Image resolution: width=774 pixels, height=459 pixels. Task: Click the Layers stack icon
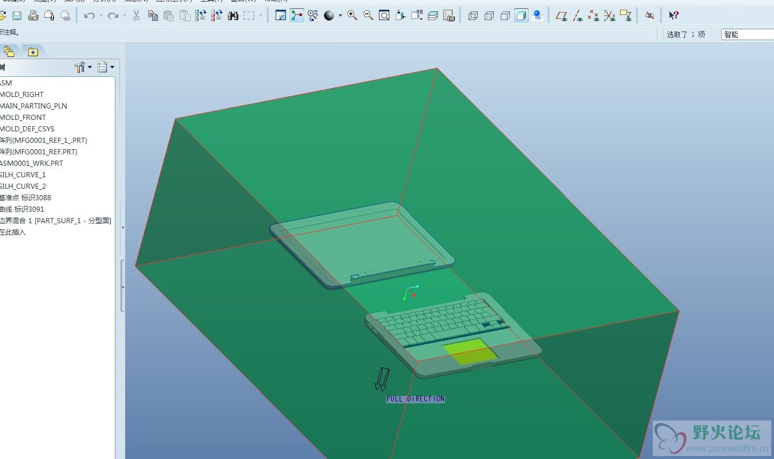coord(433,16)
